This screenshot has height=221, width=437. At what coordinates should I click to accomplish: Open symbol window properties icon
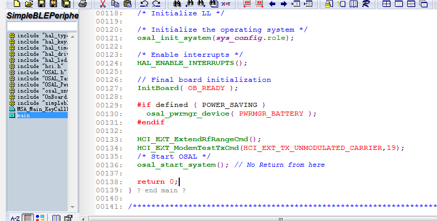pos(68,218)
